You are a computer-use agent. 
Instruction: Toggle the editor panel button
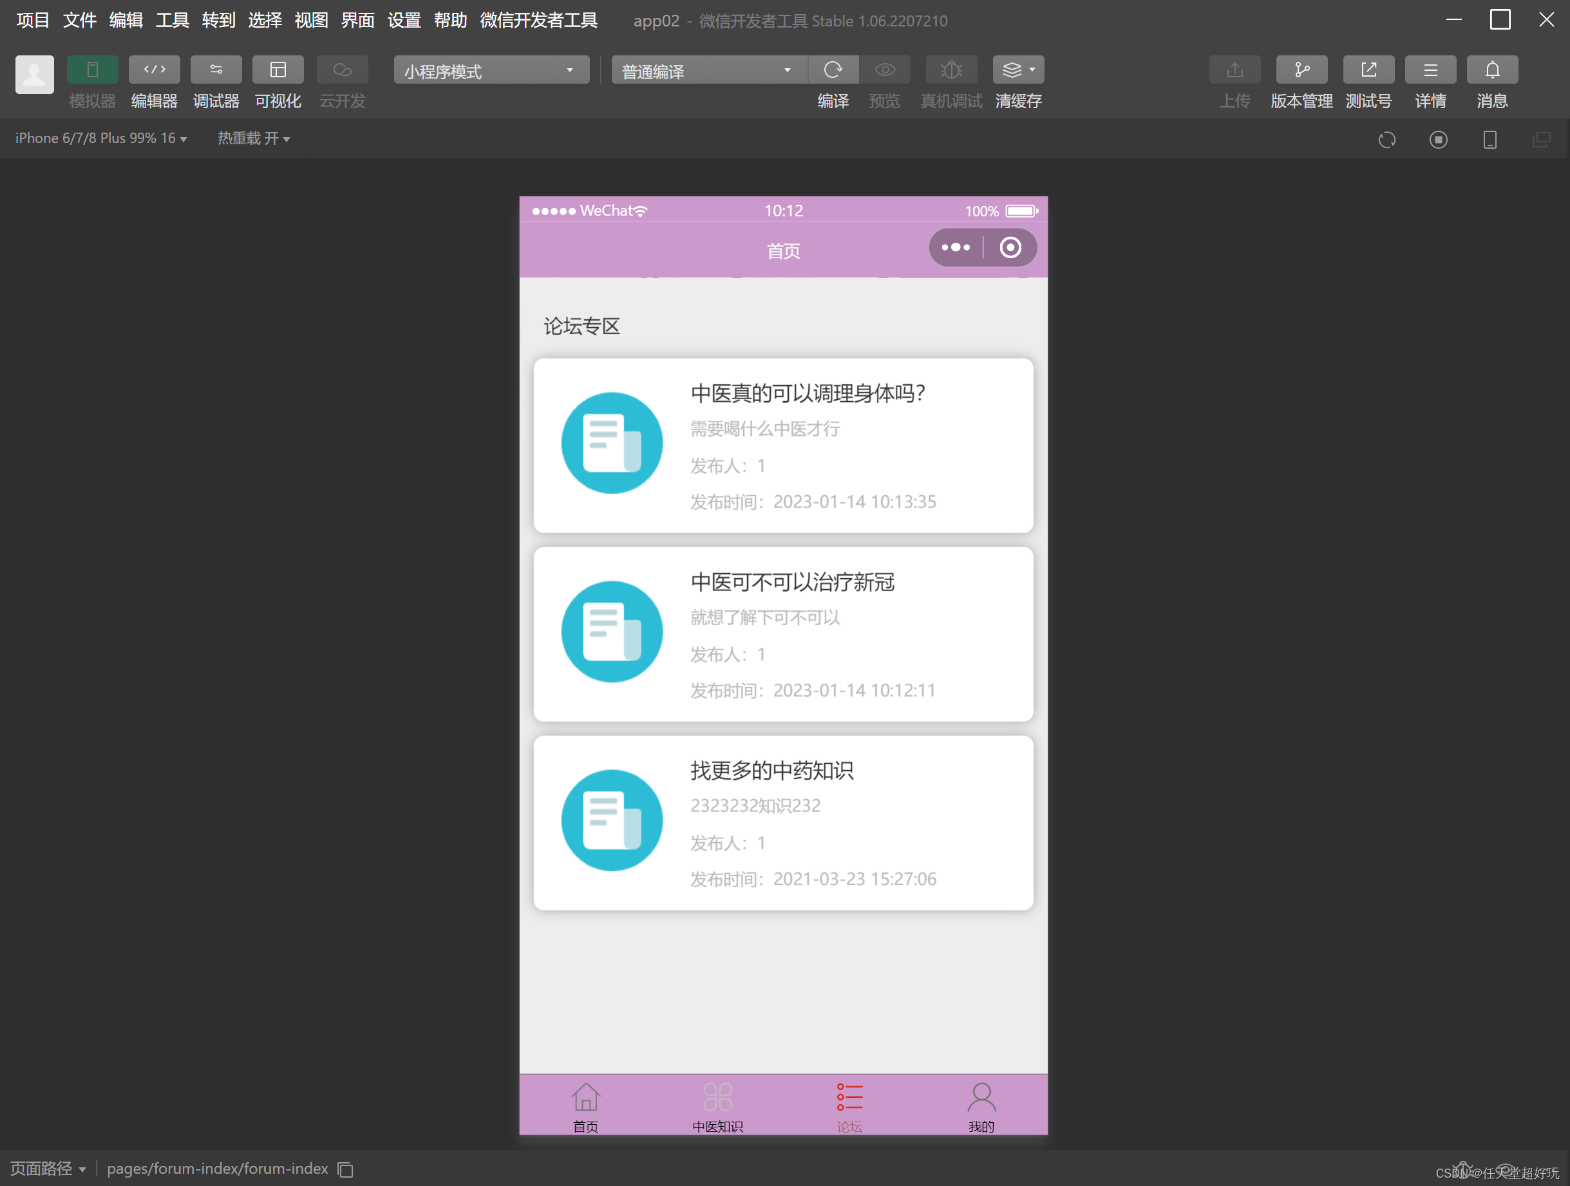154,70
